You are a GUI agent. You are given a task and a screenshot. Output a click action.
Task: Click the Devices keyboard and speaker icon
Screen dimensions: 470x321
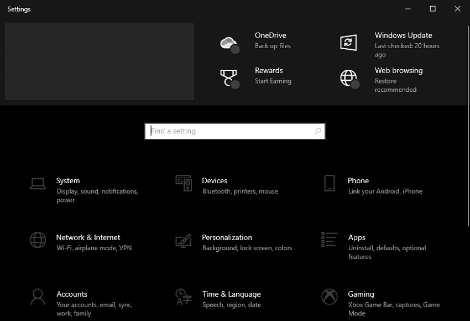tap(184, 183)
